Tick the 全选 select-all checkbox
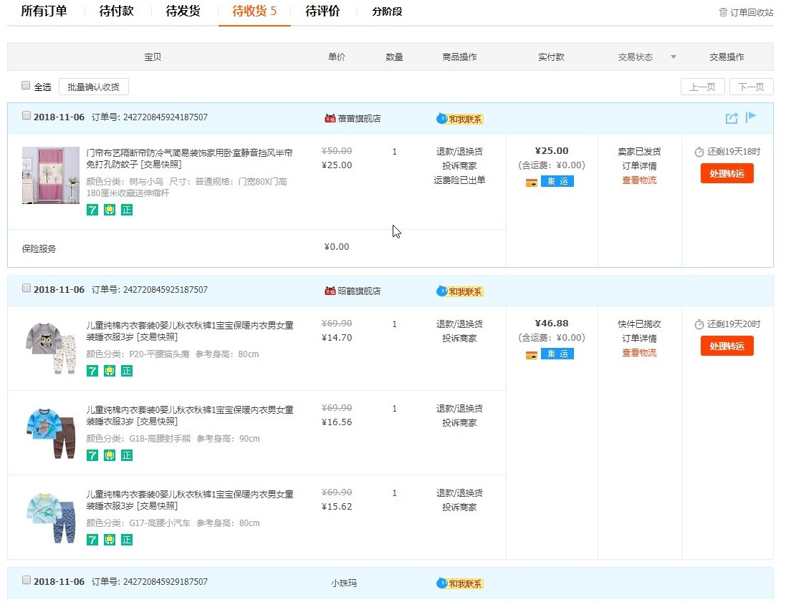 [26, 86]
